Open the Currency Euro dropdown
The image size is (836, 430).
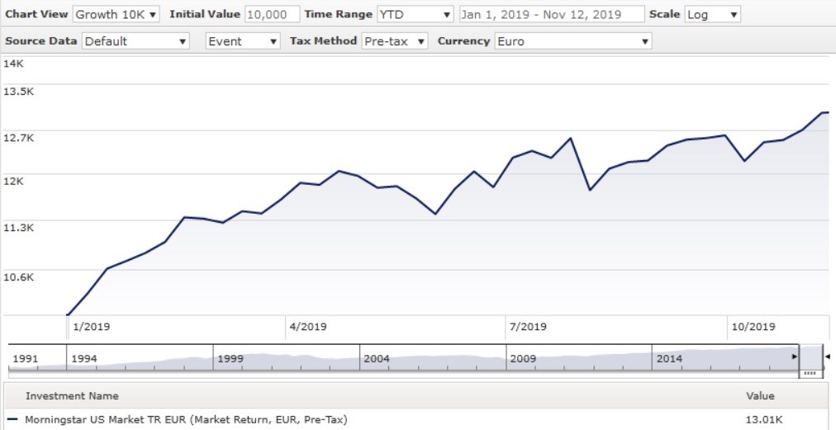pos(572,41)
